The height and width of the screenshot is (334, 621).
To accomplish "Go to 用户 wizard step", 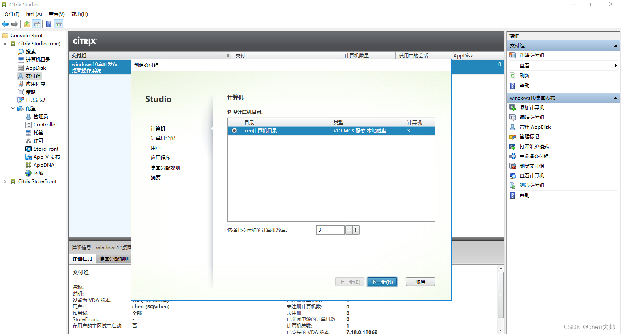I will tap(156, 148).
